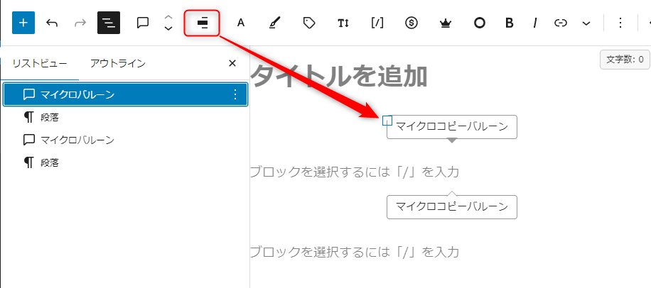Open options for selected マイクロバルーン list item
651x288 pixels.
coord(235,94)
